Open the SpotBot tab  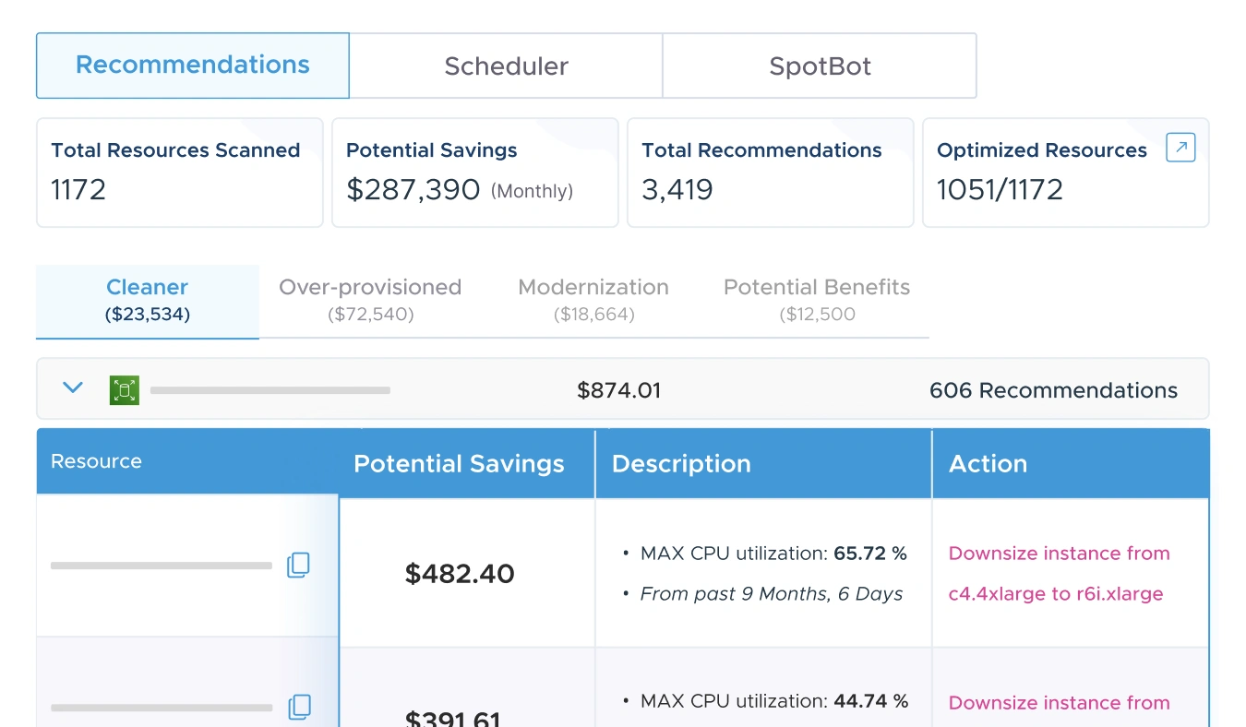point(820,65)
